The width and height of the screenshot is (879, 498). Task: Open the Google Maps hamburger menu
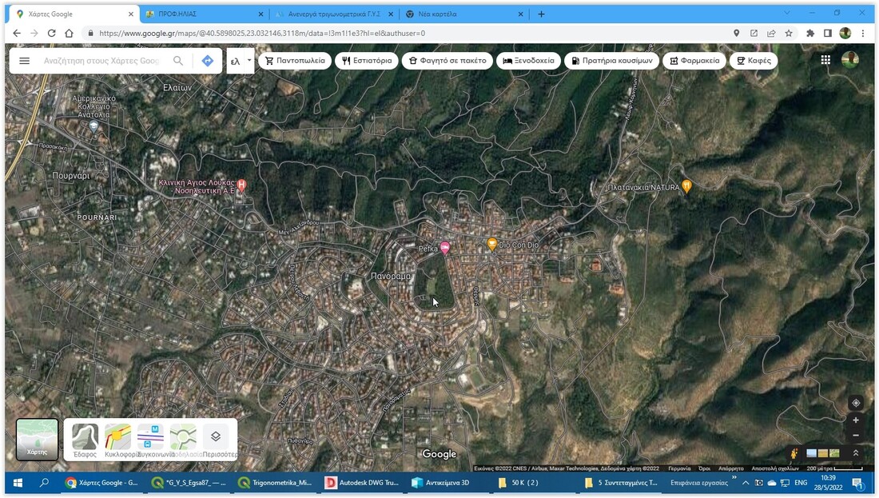coord(24,61)
